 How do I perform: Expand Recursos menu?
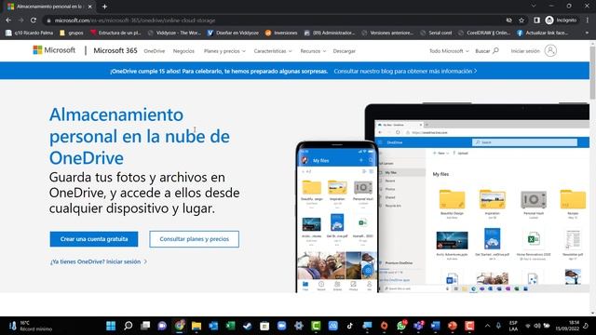point(313,51)
